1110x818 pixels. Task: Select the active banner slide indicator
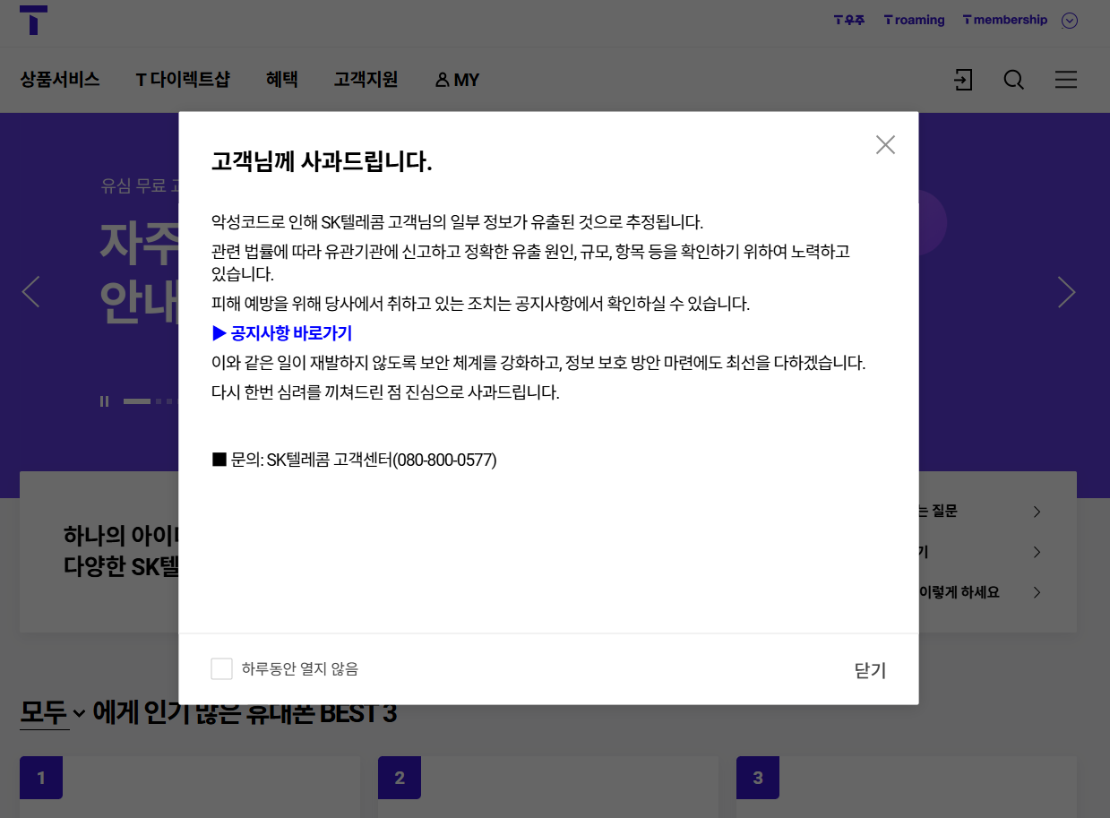coord(137,401)
